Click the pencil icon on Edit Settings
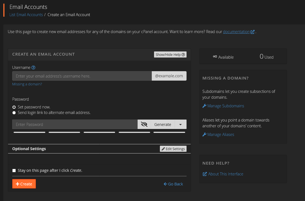The image size is (305, 201). [x=163, y=149]
